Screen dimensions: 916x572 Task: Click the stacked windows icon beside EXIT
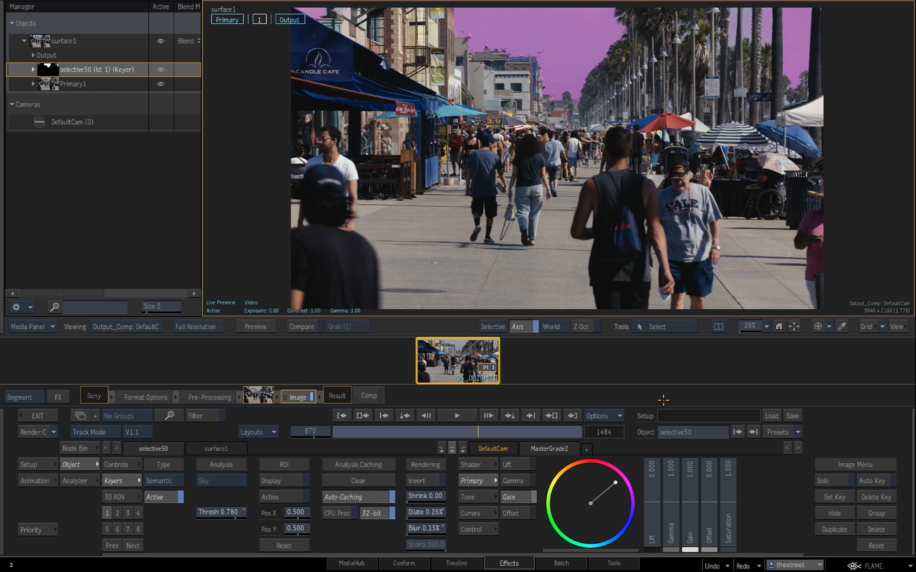click(x=80, y=416)
